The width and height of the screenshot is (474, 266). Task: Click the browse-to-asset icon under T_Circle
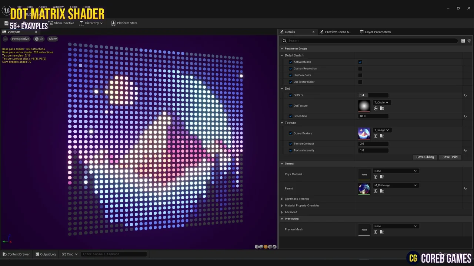382,108
